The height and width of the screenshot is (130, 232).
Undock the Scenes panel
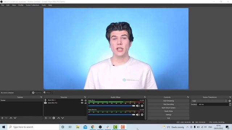point(41,97)
